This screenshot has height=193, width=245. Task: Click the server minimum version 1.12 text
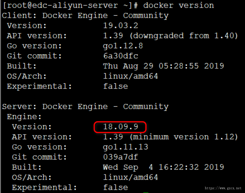[183, 137]
